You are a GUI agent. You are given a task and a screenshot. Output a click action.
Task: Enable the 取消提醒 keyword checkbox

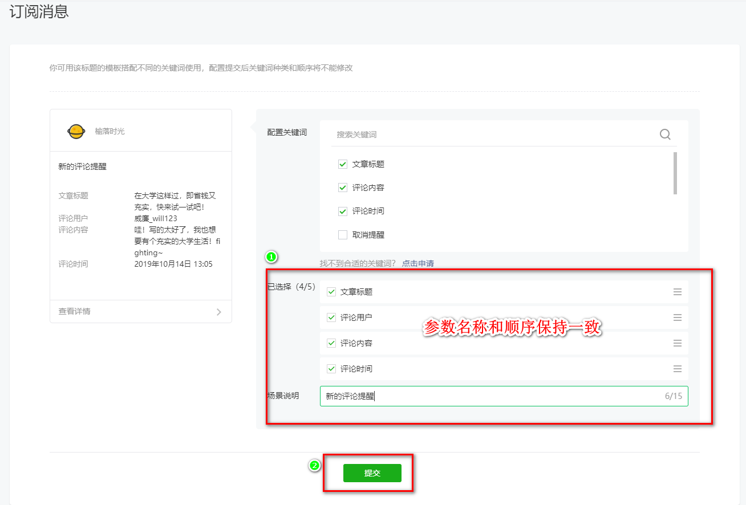343,235
